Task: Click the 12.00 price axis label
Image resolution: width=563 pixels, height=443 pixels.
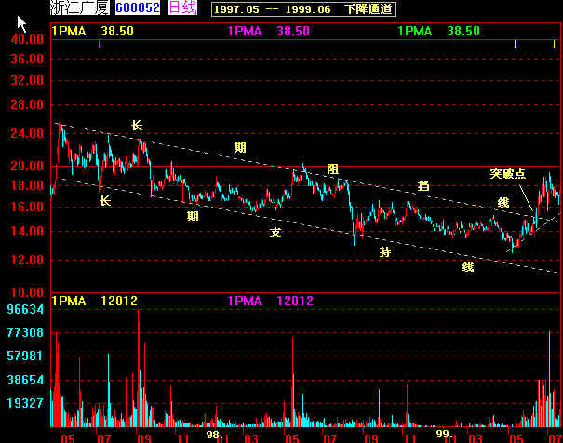Action: click(x=27, y=260)
